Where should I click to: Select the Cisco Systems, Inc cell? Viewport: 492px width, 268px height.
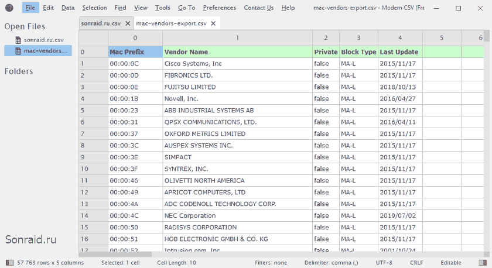click(x=238, y=64)
